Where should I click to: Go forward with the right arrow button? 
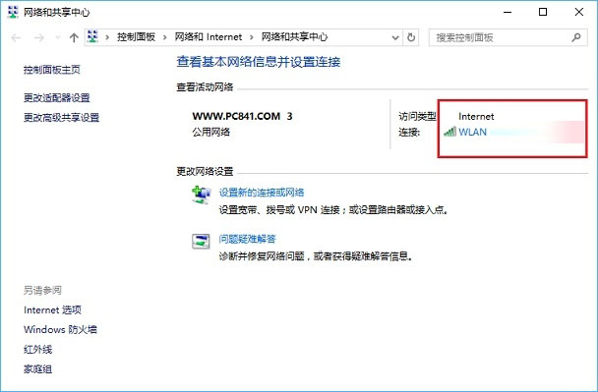[x=39, y=37]
